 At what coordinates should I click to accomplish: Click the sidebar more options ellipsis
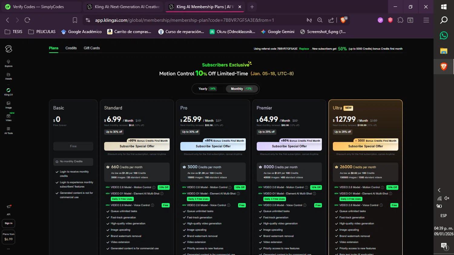click(x=8, y=249)
